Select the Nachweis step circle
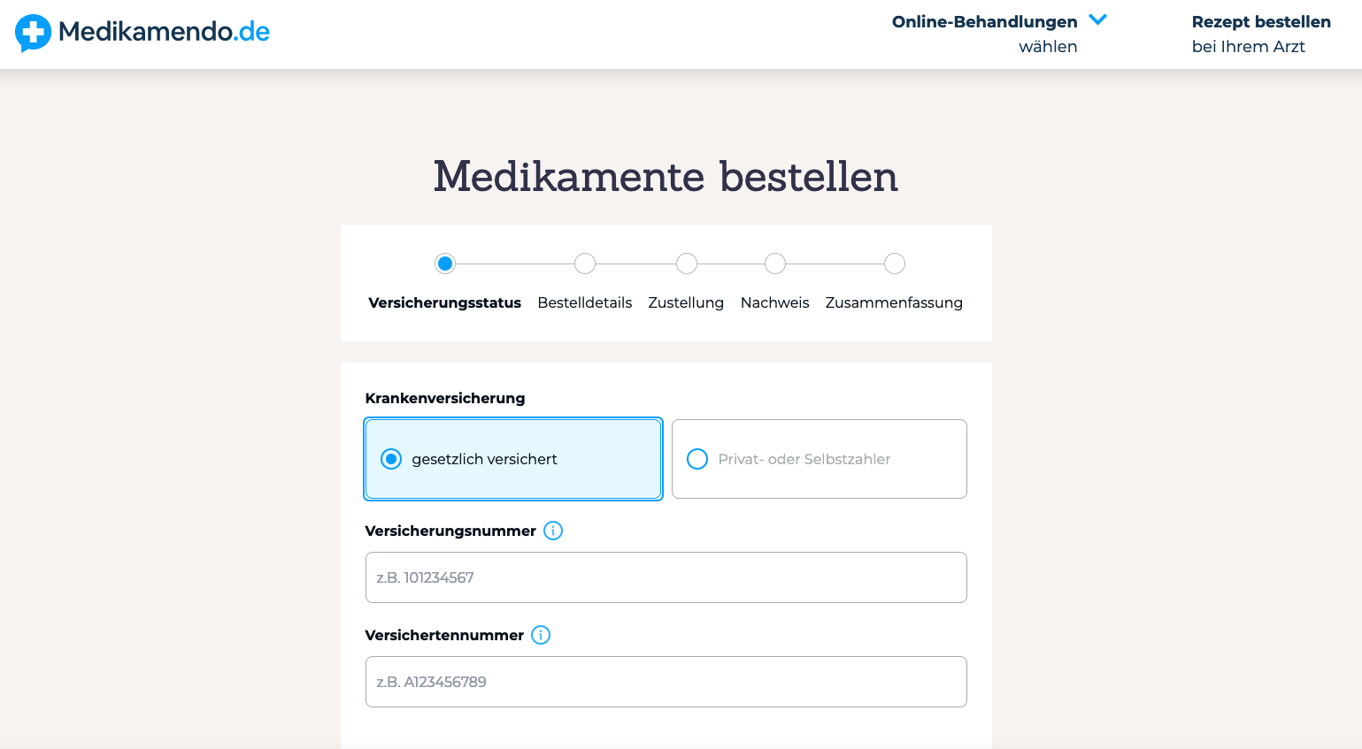The width and height of the screenshot is (1362, 749). coord(775,264)
